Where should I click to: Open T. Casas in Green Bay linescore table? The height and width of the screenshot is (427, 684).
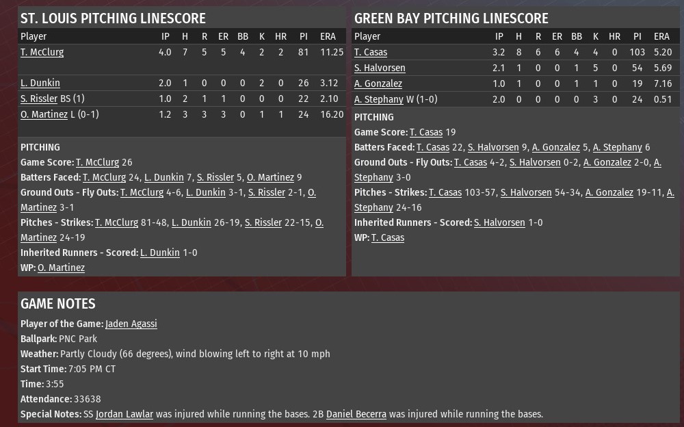pos(371,53)
